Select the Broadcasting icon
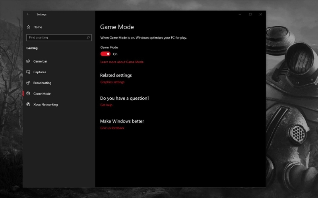 pyautogui.click(x=28, y=83)
